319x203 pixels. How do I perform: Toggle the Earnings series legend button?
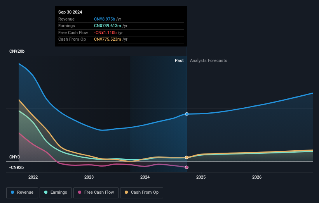(x=56, y=193)
